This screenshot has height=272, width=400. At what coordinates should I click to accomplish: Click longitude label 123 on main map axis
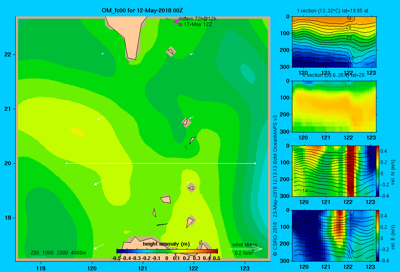245,268
